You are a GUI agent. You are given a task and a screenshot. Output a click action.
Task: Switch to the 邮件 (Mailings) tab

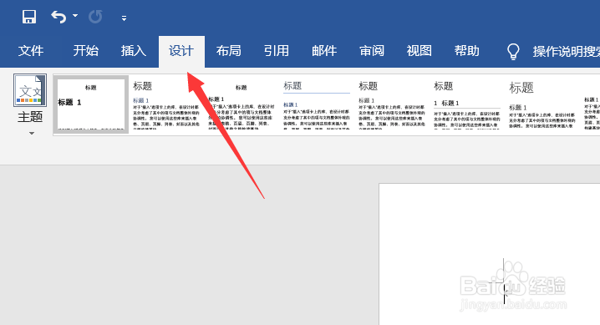pos(324,51)
